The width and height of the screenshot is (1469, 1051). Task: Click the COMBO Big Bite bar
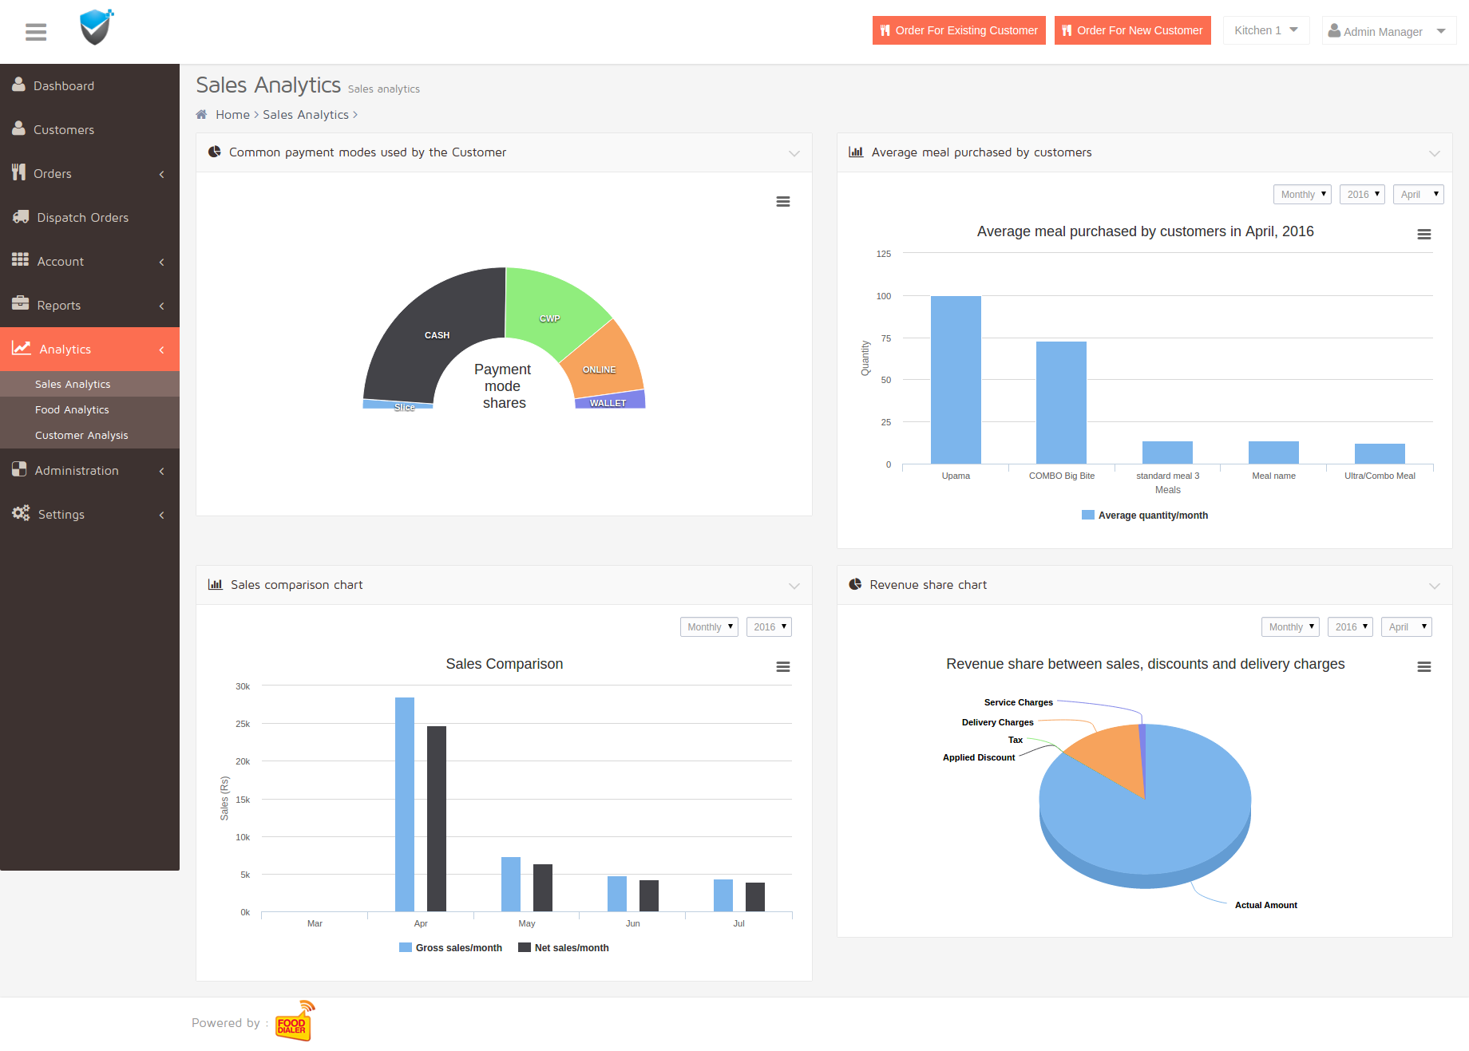pyautogui.click(x=1061, y=402)
